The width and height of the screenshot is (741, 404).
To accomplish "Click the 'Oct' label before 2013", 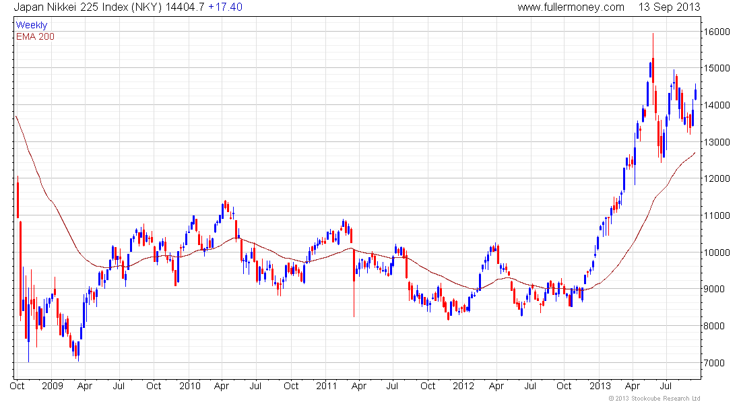I will point(564,386).
